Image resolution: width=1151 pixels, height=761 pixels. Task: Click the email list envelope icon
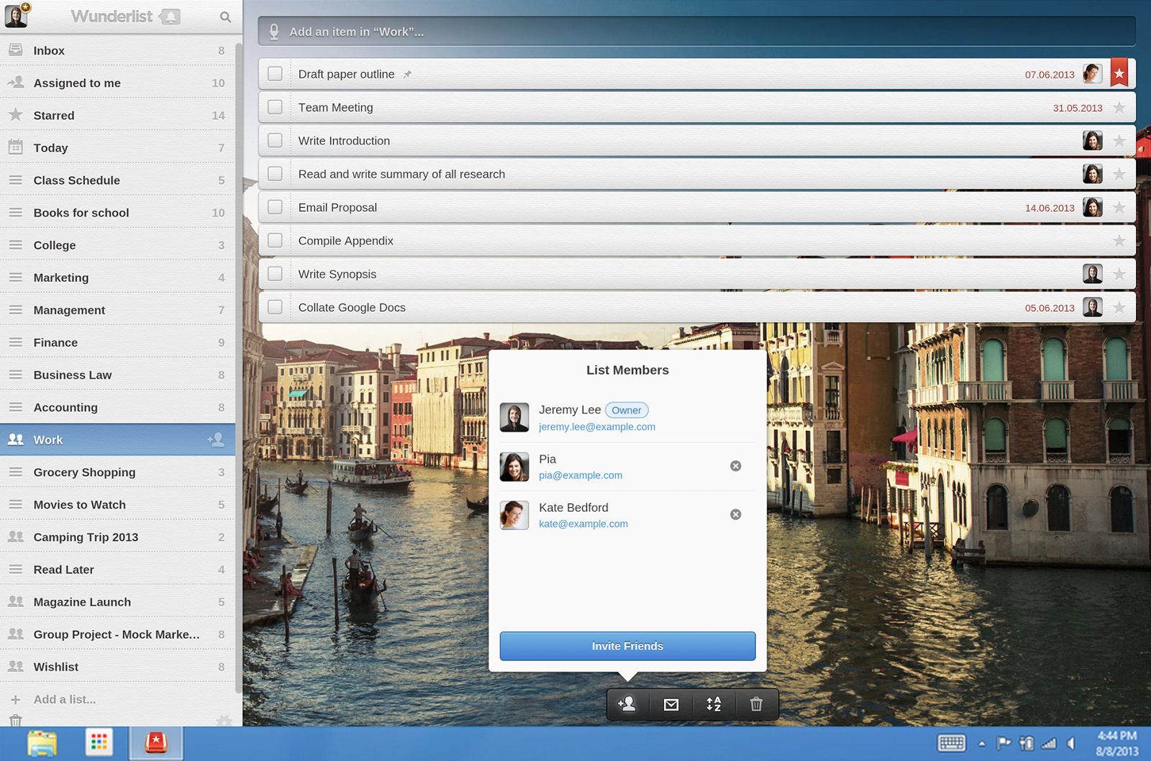[x=671, y=705]
